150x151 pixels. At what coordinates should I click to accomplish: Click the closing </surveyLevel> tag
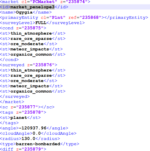click(x=66, y=23)
